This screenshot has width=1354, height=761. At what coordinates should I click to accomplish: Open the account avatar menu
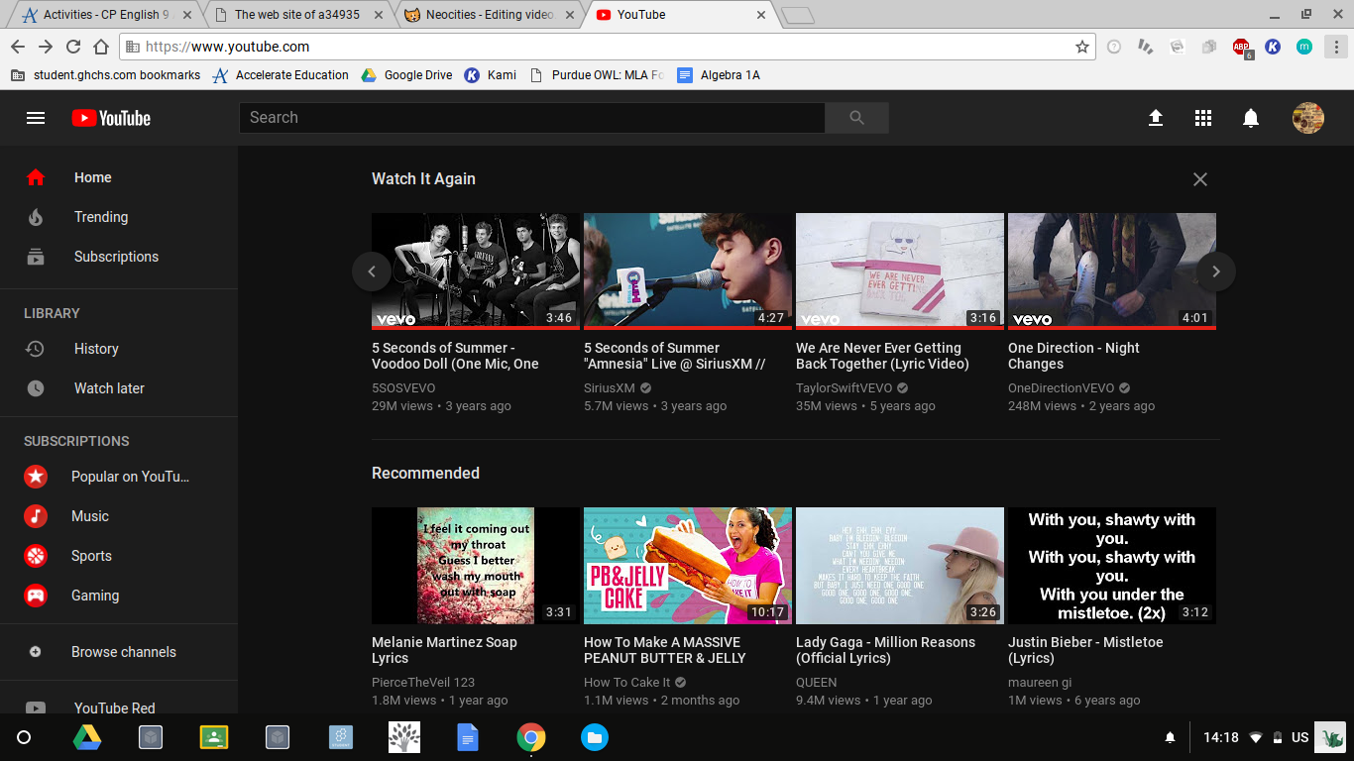click(1308, 118)
